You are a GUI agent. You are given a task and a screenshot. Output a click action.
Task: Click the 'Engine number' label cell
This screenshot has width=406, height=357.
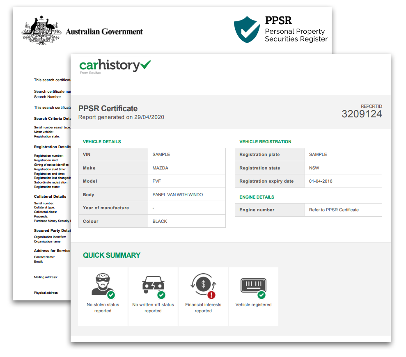point(270,210)
